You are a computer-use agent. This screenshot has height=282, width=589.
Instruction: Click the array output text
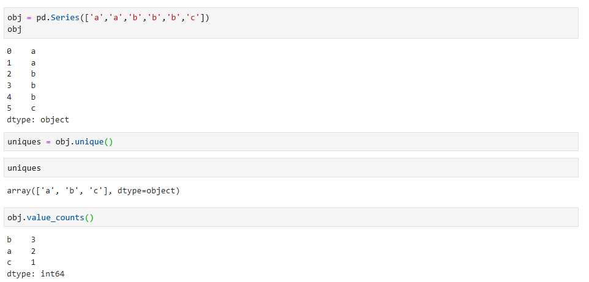point(94,191)
